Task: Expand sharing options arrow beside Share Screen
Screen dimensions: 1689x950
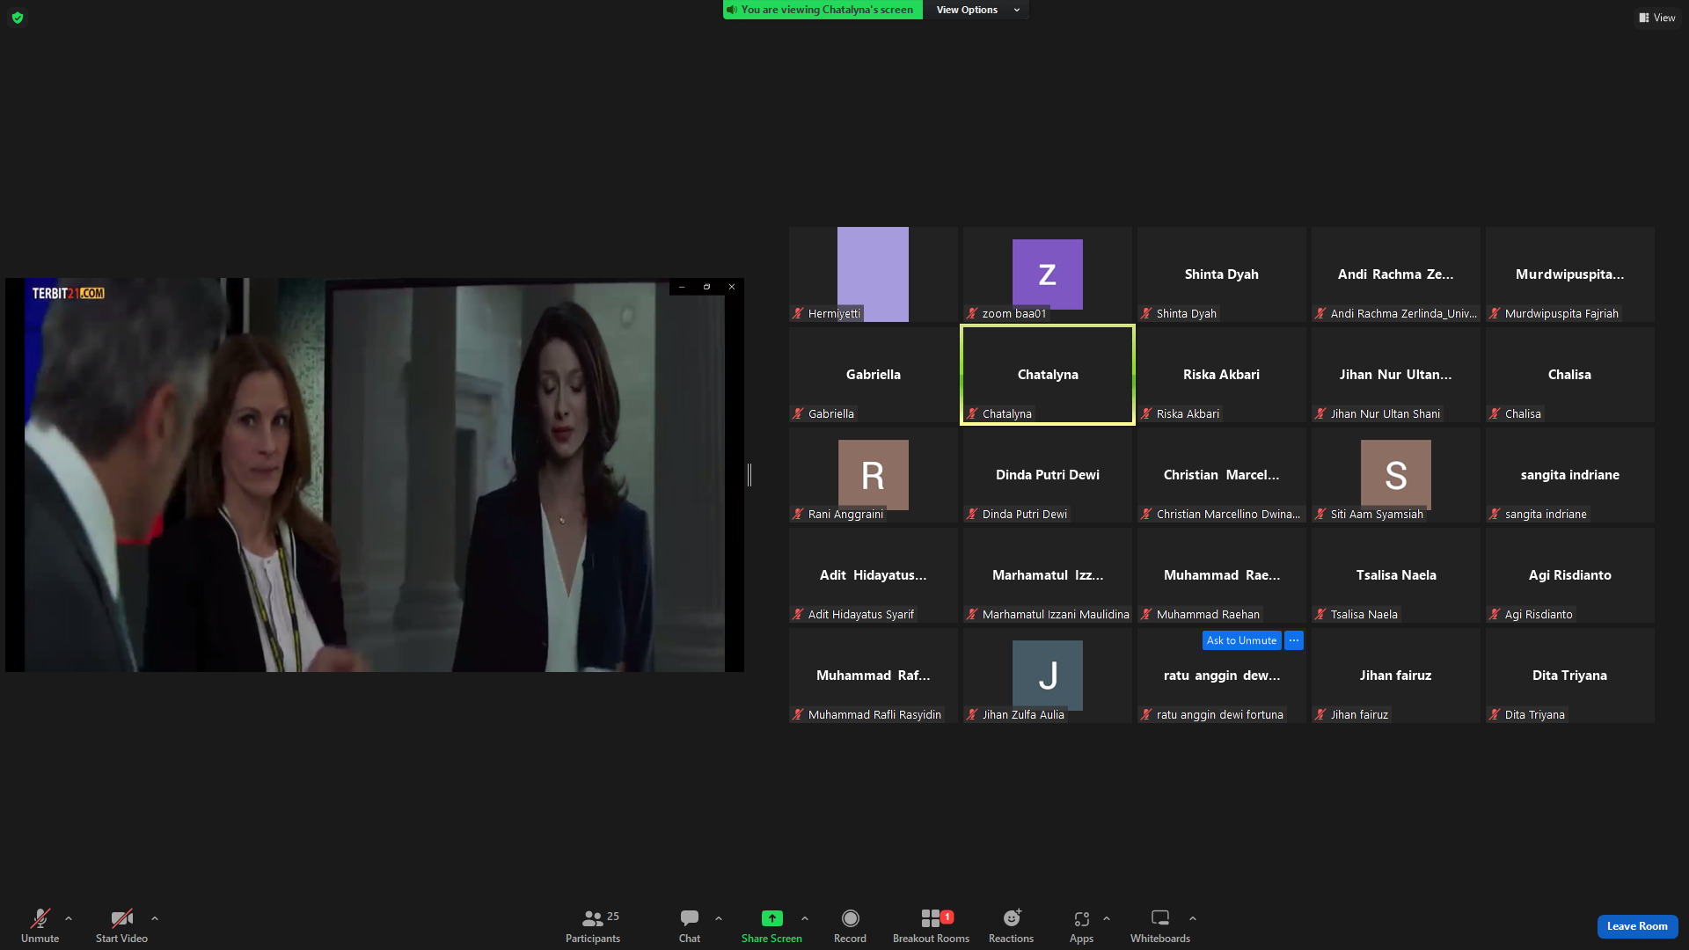Action: (x=805, y=918)
